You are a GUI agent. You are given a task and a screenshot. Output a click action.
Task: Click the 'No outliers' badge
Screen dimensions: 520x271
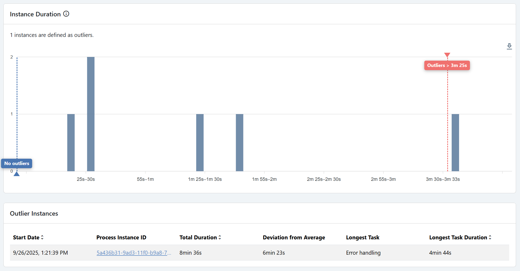(x=17, y=163)
